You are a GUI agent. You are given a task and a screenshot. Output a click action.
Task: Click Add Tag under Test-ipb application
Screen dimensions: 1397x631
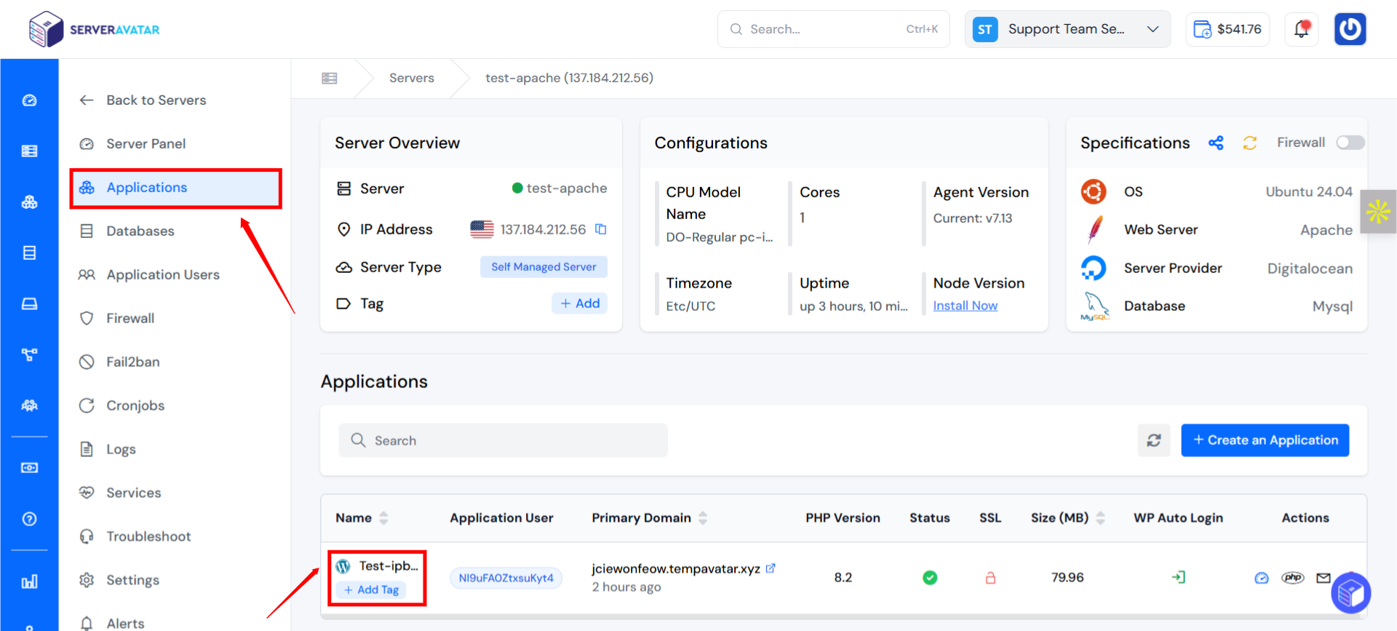[x=371, y=590]
